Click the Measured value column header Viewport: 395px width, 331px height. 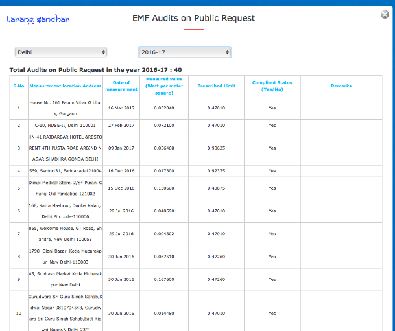click(163, 86)
